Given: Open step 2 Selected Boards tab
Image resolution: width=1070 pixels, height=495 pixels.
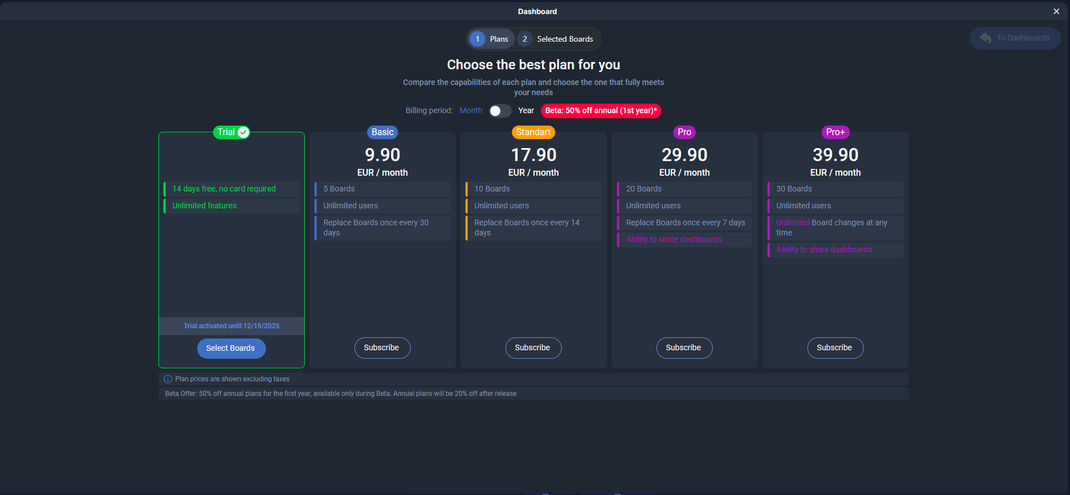Looking at the screenshot, I should (x=558, y=39).
